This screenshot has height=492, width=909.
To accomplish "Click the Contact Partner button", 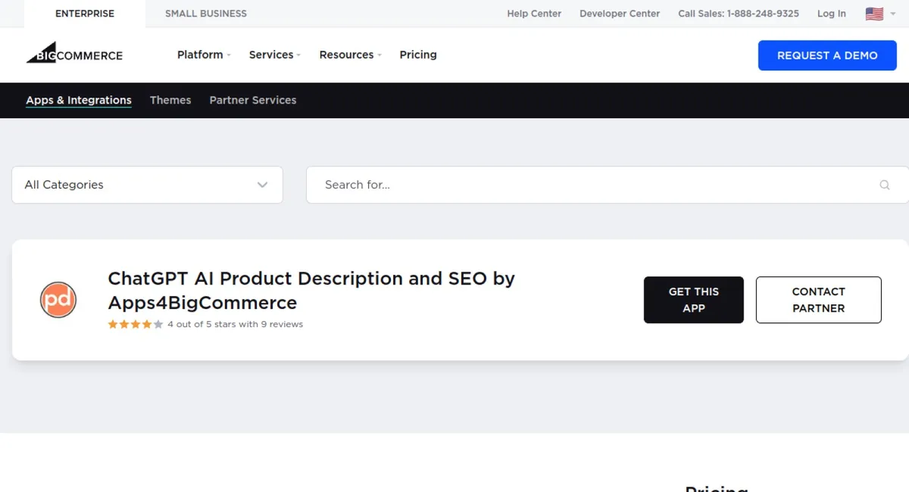I will pos(818,300).
